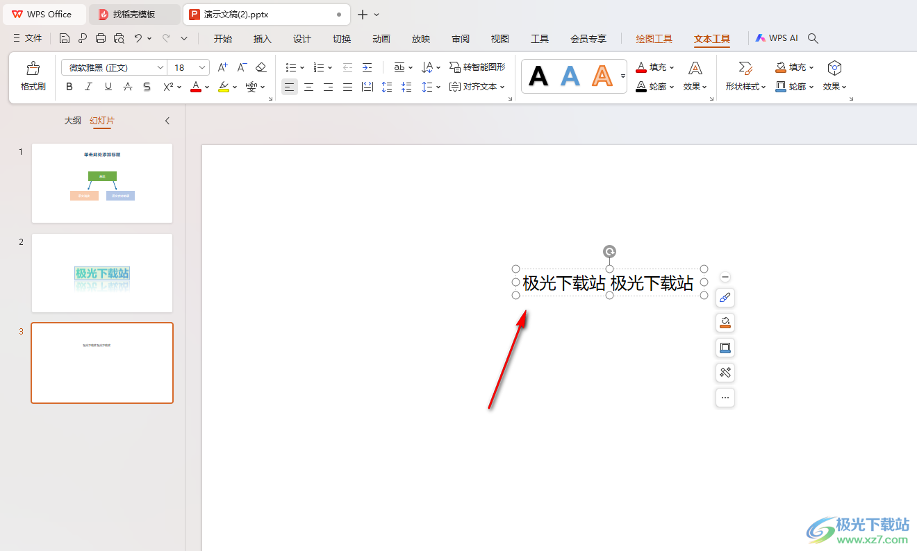
Task: Switch to the 绘图工具 tab
Action: tap(654, 39)
